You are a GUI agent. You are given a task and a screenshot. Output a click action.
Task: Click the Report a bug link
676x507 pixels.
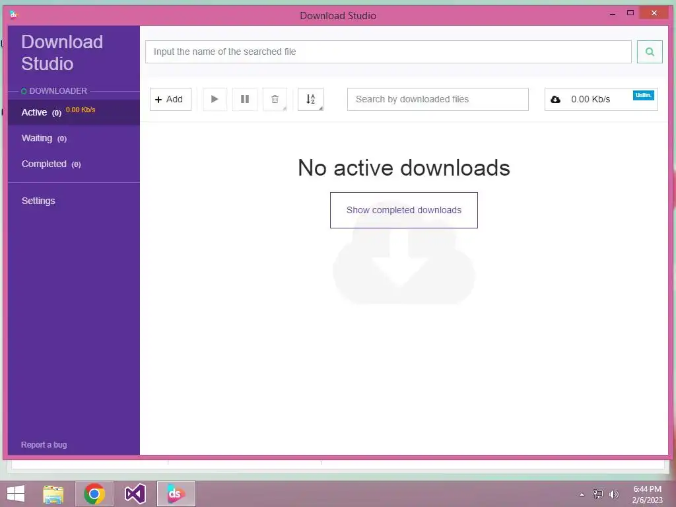pos(44,444)
